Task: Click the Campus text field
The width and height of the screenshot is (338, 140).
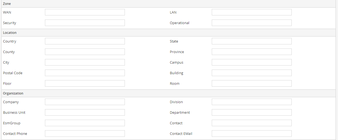Action: point(252,62)
